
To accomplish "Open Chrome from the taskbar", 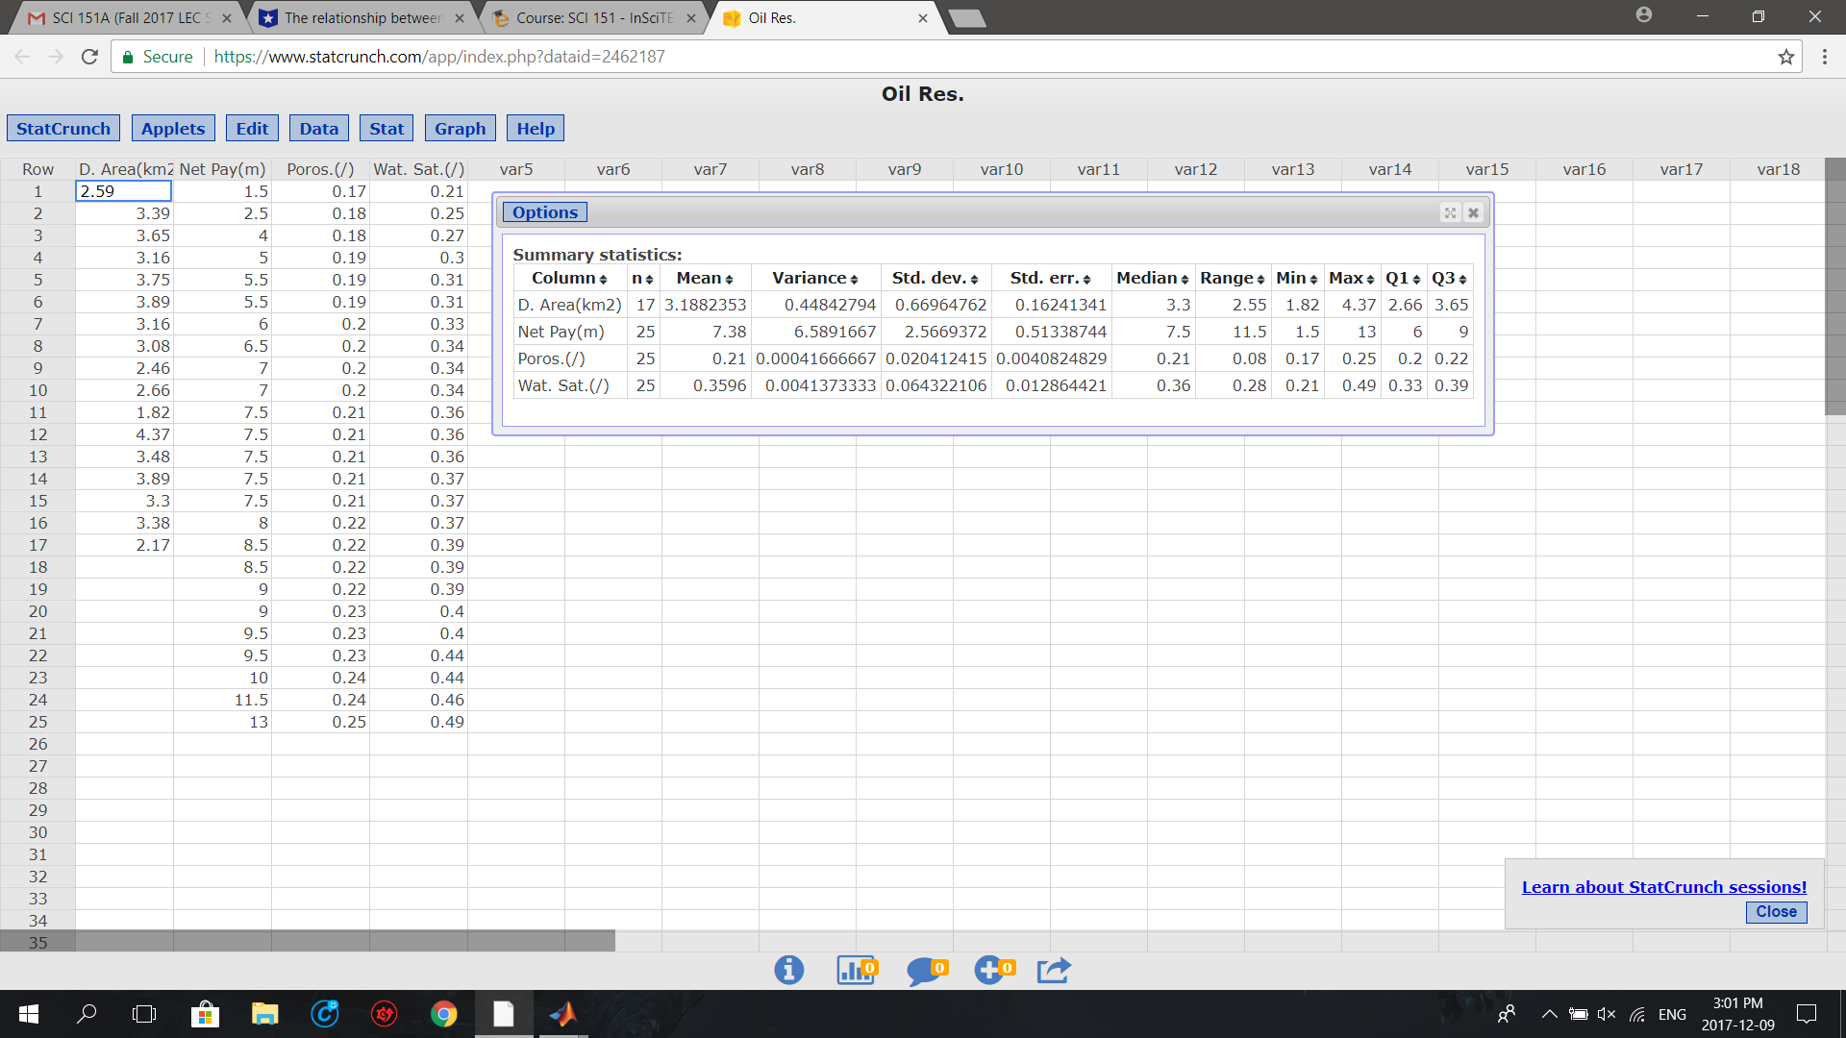I will coord(443,1014).
